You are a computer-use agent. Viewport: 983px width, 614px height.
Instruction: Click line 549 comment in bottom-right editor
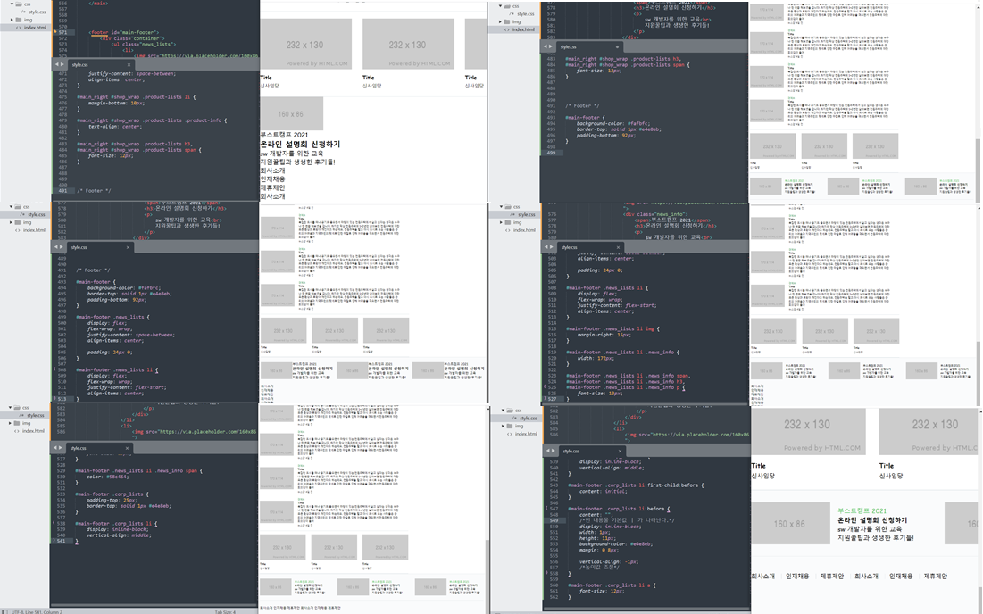[627, 520]
